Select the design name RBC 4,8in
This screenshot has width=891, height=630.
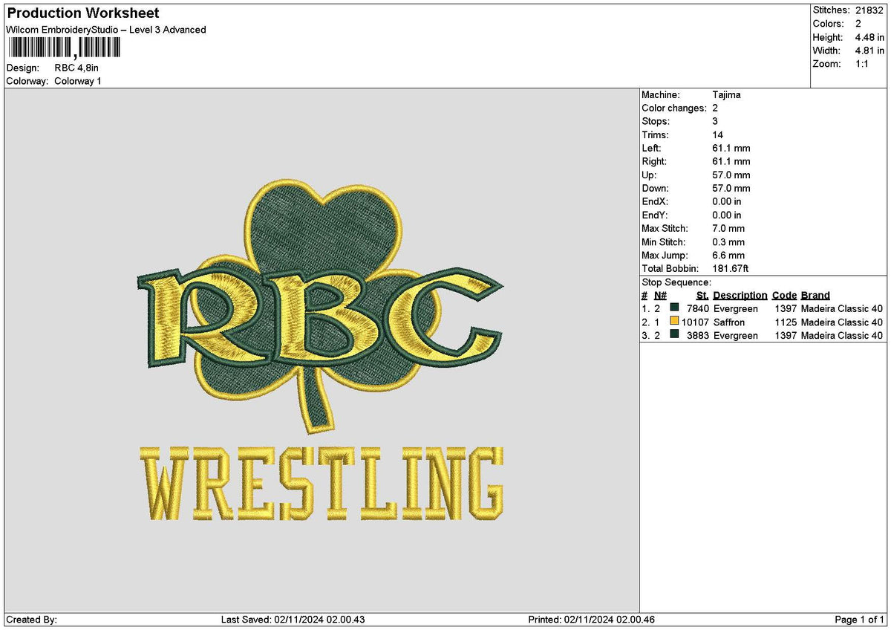(x=78, y=68)
